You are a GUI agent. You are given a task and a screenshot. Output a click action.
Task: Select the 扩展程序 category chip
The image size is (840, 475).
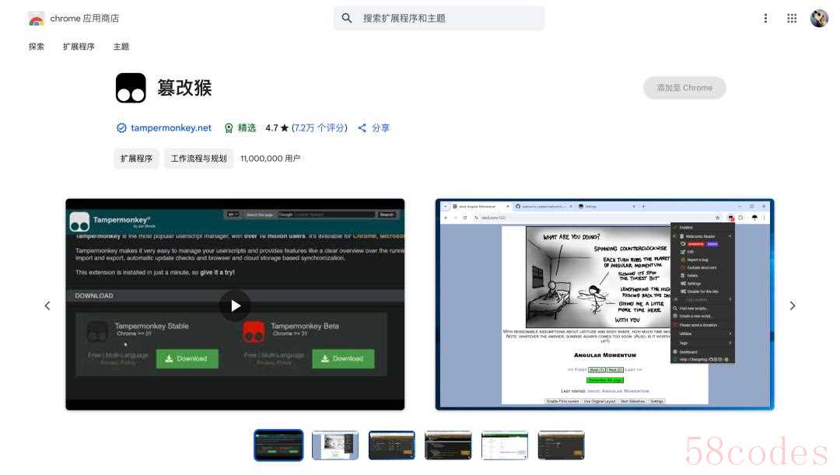(136, 159)
